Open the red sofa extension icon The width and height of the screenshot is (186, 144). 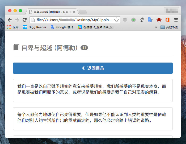coord(159,20)
